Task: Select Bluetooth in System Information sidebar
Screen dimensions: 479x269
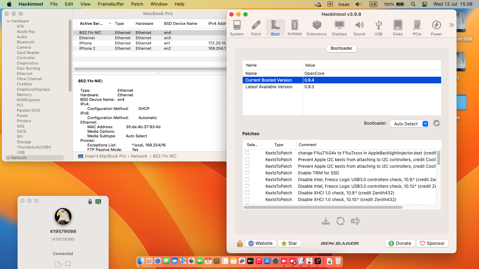Action: 26,42
